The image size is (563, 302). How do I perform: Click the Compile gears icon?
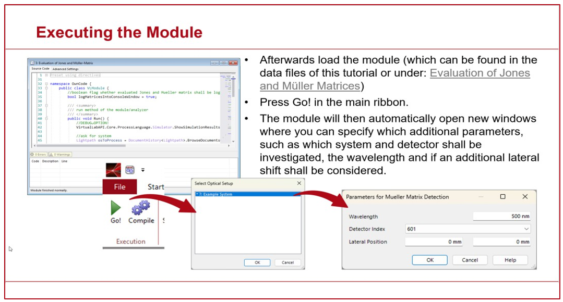[x=141, y=208]
